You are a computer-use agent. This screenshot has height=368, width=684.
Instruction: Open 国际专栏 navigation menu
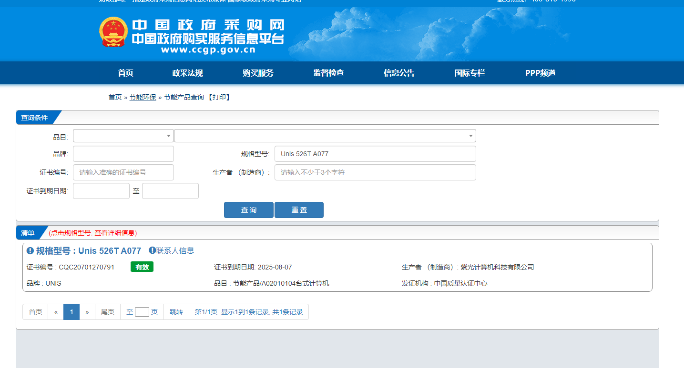click(470, 73)
